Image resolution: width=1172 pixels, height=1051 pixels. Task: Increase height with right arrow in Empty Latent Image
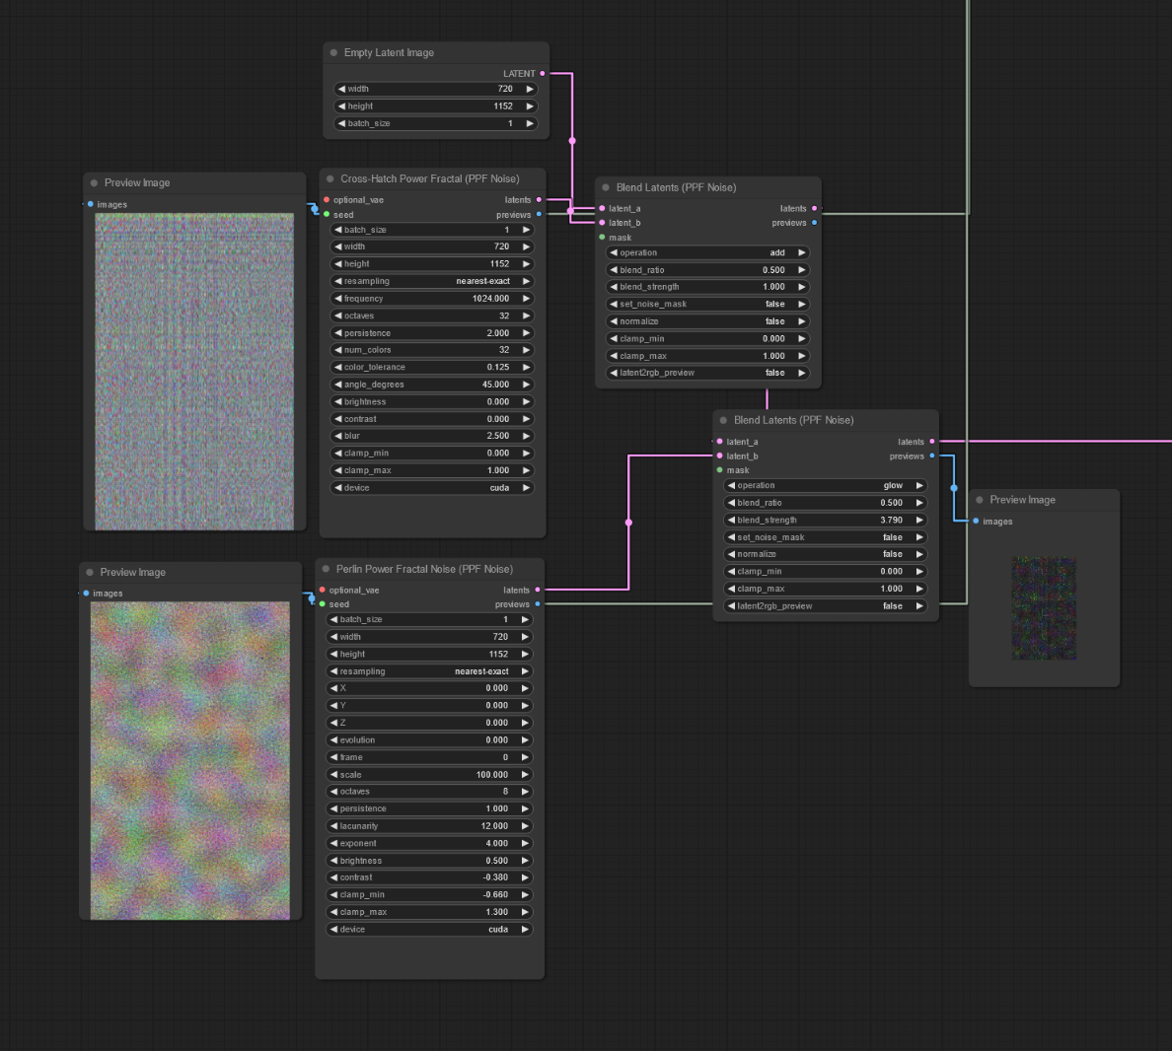tap(530, 106)
